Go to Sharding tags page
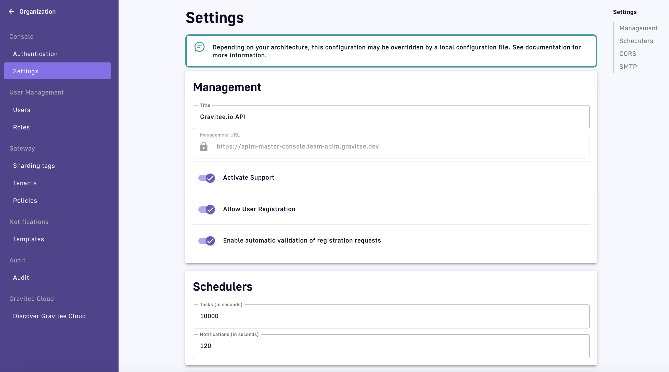The width and height of the screenshot is (669, 372). tap(34, 166)
